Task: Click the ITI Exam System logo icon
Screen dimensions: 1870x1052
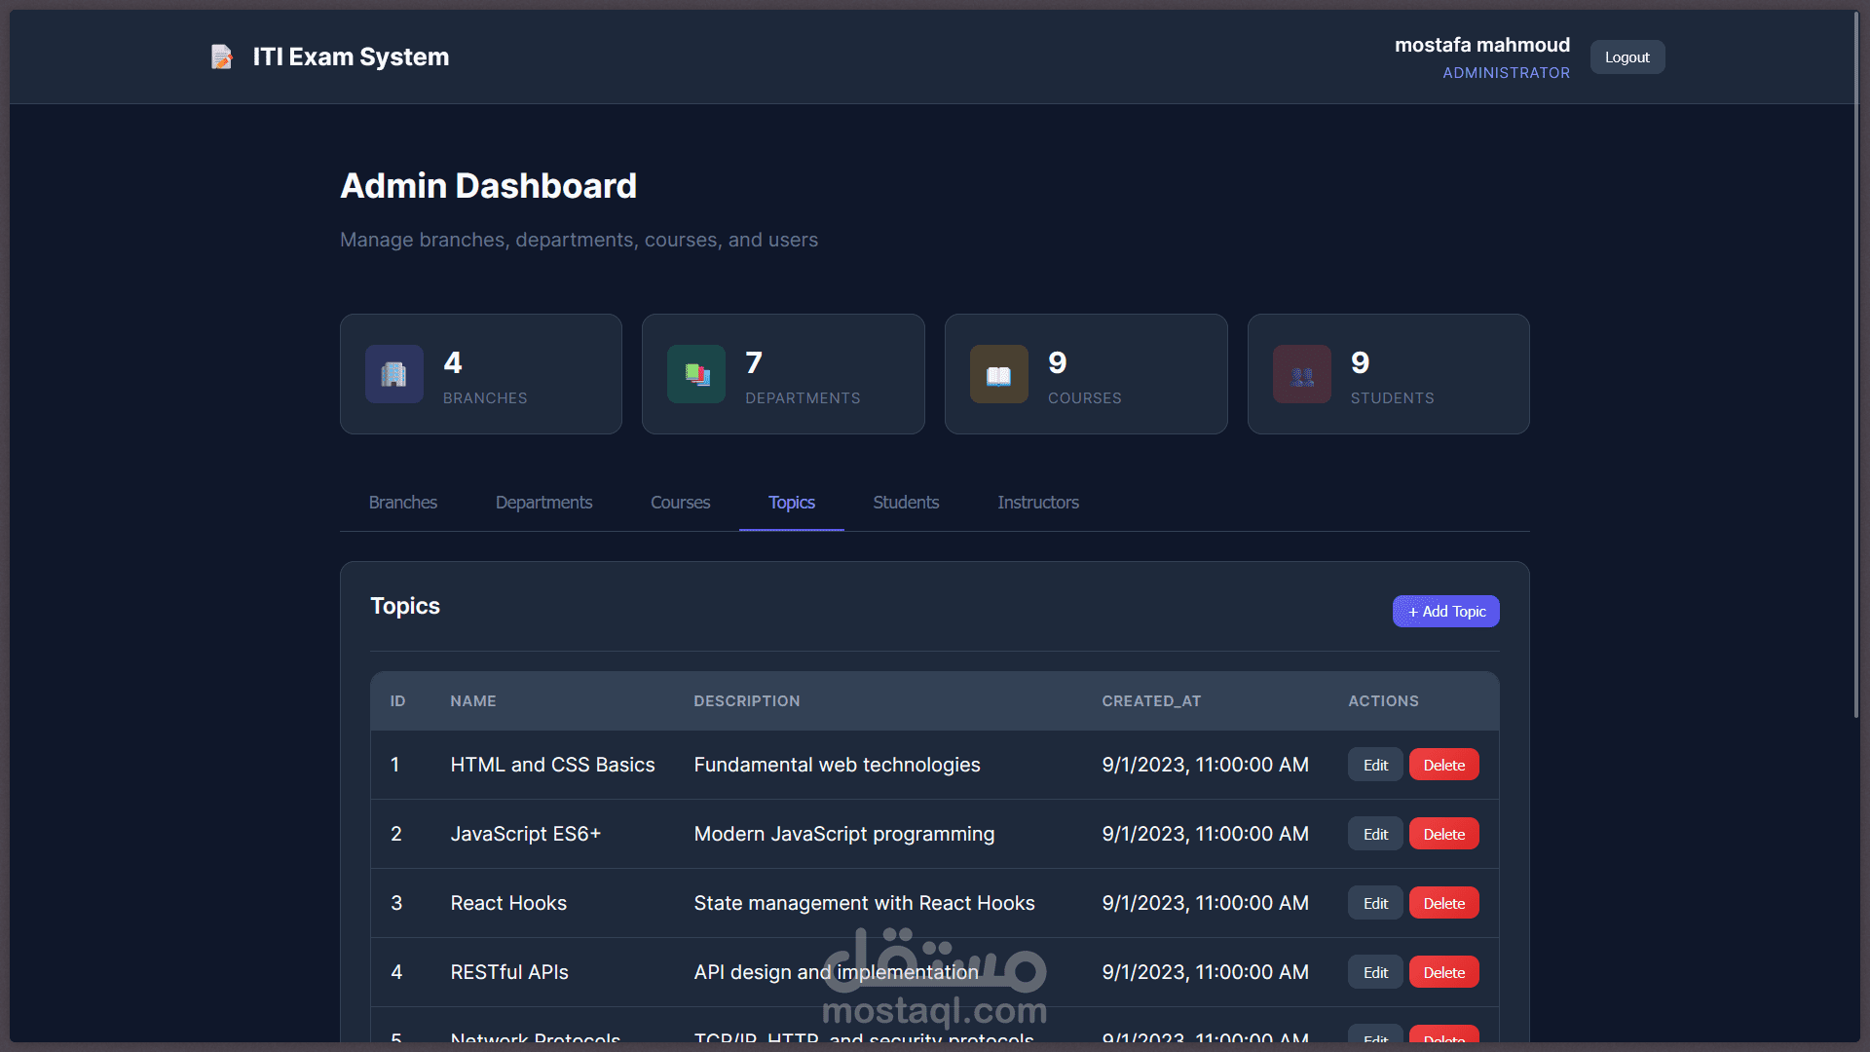Action: point(222,57)
